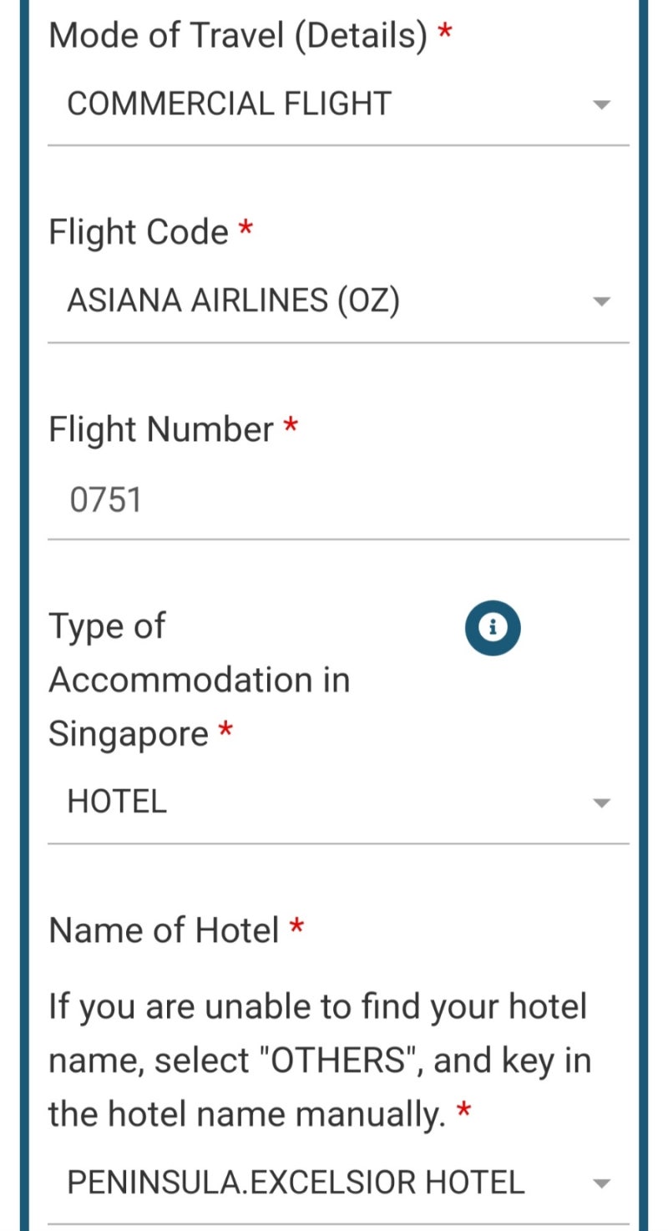
Task: Click the red asterisk after "manually."
Action: coord(463,1110)
